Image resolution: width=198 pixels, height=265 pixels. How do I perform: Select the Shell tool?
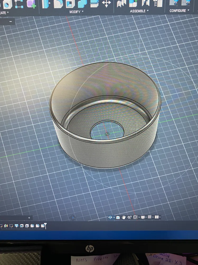click(x=70, y=4)
